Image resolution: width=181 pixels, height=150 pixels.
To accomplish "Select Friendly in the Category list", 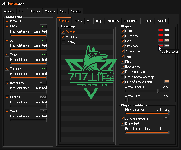I will [x=71, y=37].
